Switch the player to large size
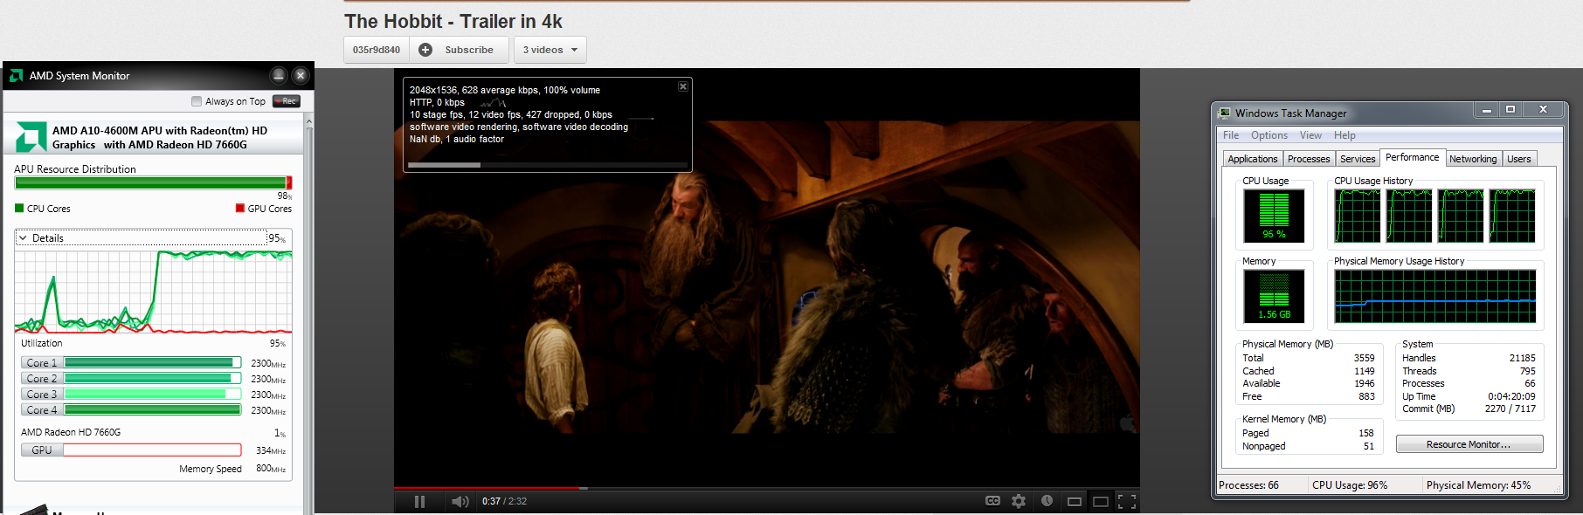The image size is (1583, 515). tap(1101, 501)
